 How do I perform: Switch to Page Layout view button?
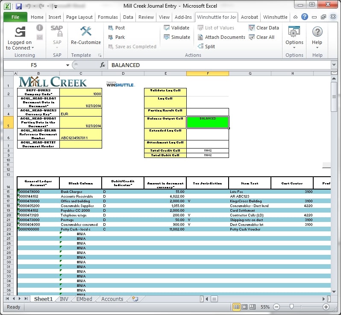click(245, 307)
